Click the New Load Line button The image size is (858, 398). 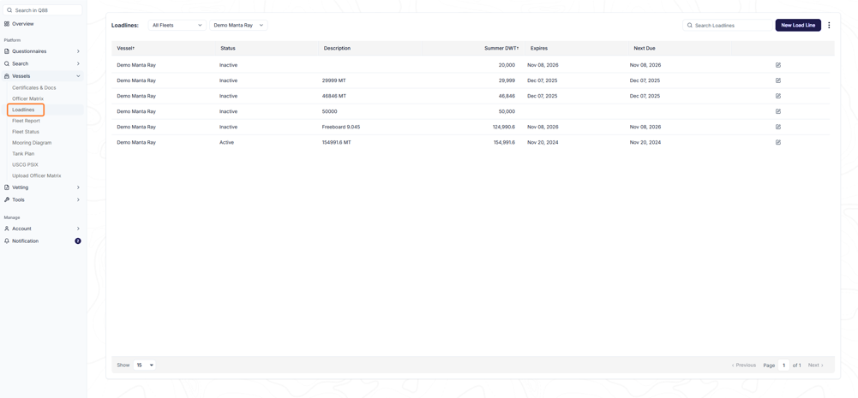click(x=798, y=25)
